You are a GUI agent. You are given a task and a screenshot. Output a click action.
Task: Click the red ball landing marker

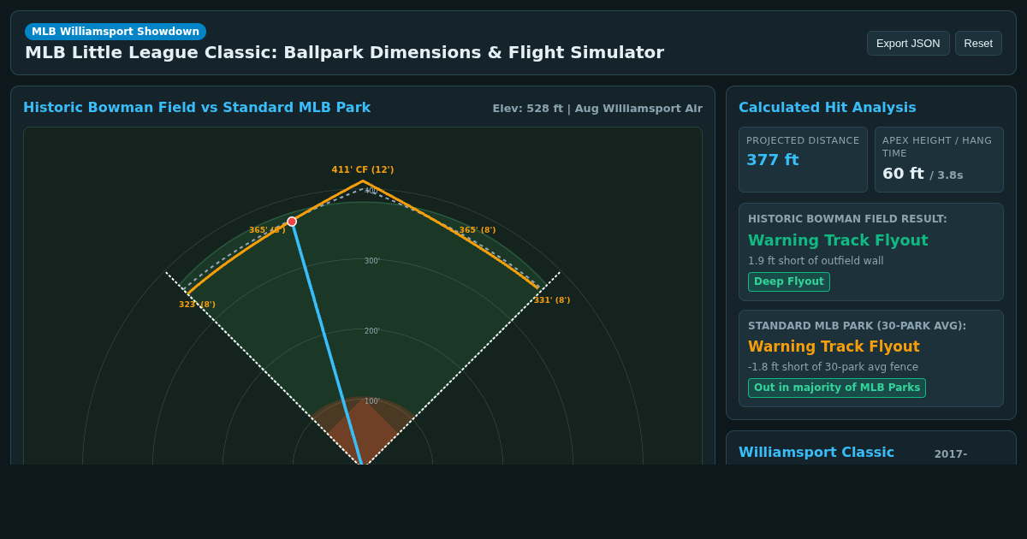click(x=292, y=222)
